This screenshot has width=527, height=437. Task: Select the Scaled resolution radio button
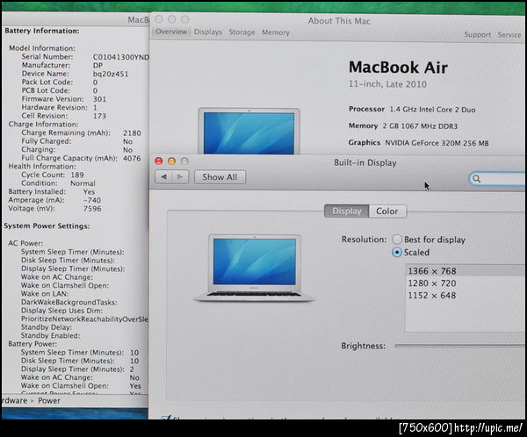point(397,252)
